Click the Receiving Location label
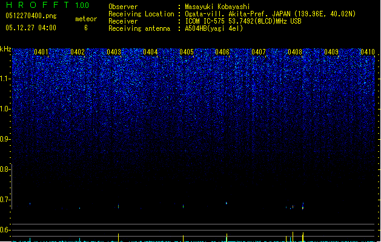The image size is (381, 242). pos(141,14)
